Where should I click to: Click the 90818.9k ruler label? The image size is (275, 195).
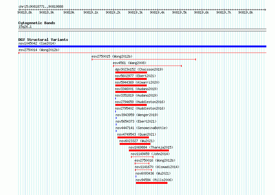click(x=47, y=12)
